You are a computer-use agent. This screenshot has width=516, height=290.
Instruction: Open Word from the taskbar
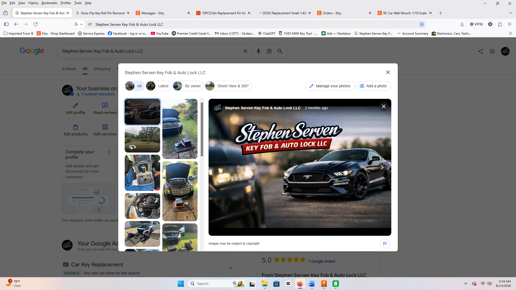click(312, 284)
